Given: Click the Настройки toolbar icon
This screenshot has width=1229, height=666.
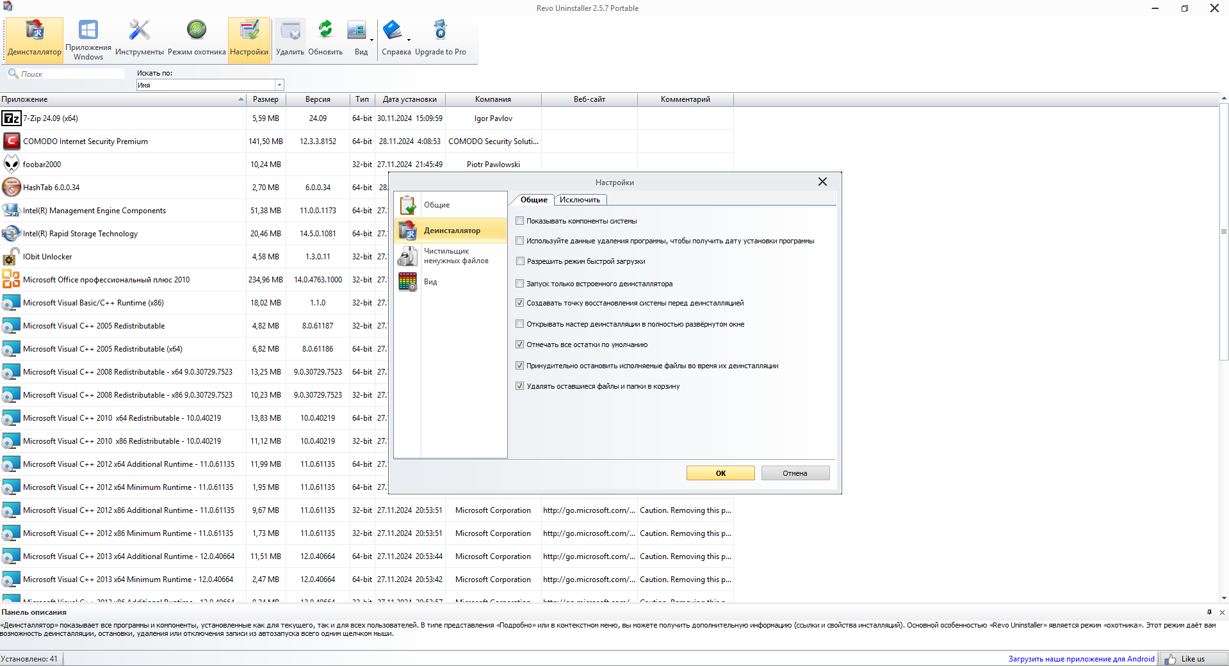Looking at the screenshot, I should [x=249, y=40].
